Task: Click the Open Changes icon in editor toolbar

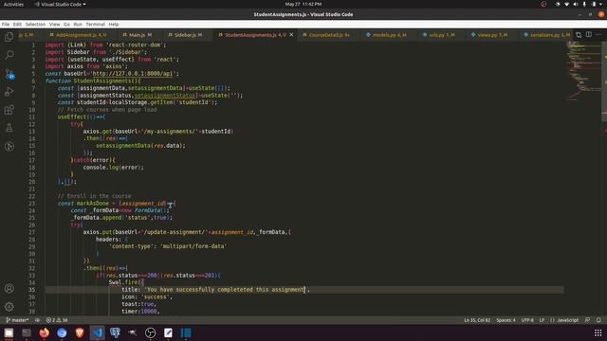Action: 579,35
